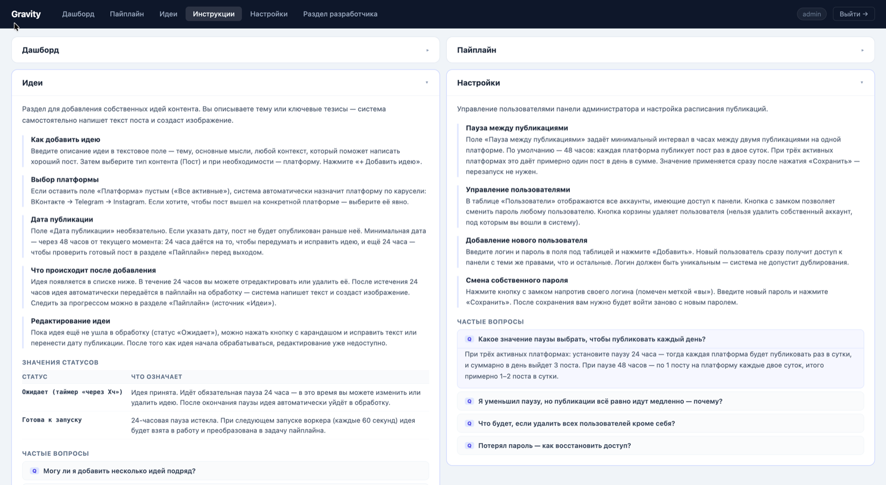Expand question about deleting all other users
886x485 pixels.
(x=660, y=424)
